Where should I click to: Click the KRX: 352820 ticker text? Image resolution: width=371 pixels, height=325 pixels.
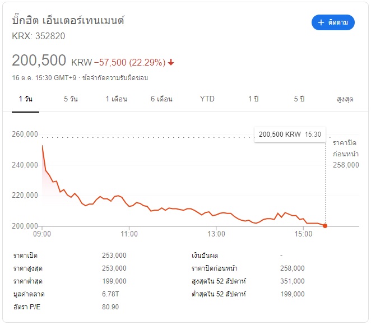click(38, 36)
